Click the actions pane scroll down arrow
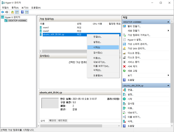 pos(172,126)
